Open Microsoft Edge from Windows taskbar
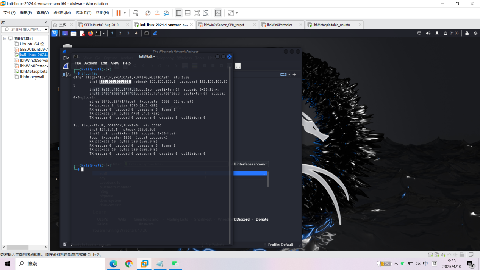480x270 pixels. pos(113,264)
